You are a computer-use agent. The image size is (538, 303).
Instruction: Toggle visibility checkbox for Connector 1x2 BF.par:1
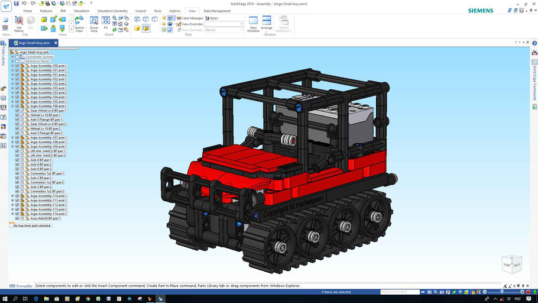(x=17, y=173)
